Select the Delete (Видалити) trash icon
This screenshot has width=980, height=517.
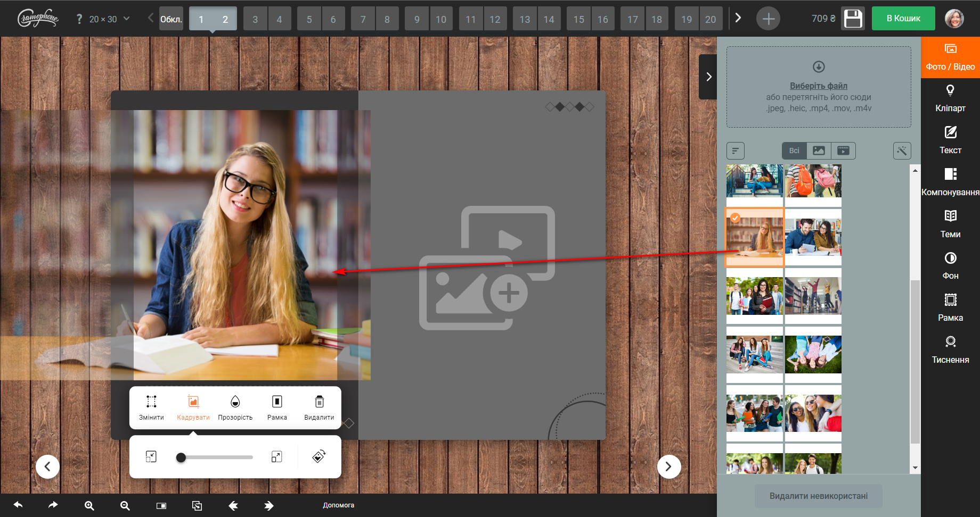(319, 407)
